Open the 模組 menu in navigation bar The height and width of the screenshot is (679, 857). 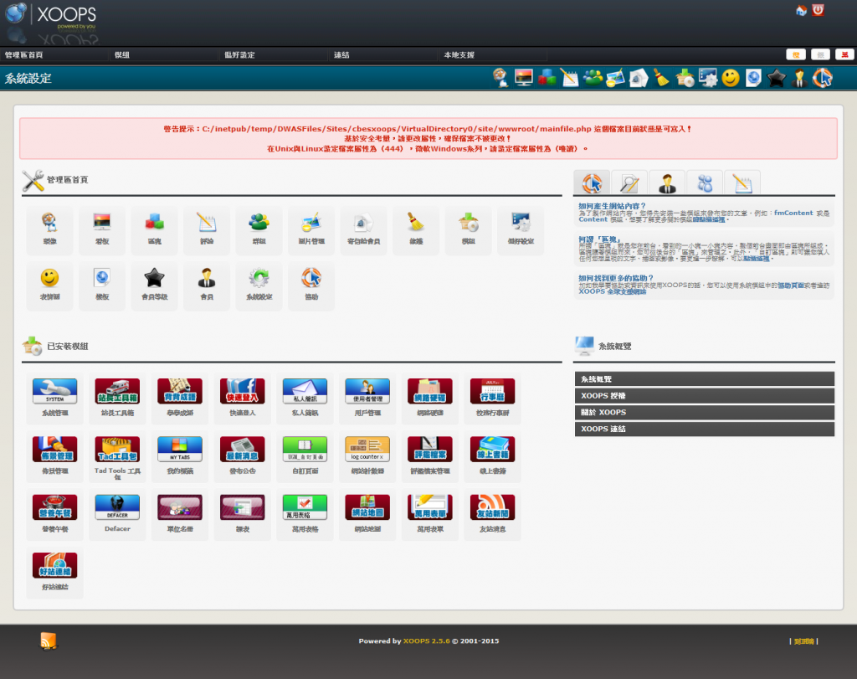click(x=122, y=55)
